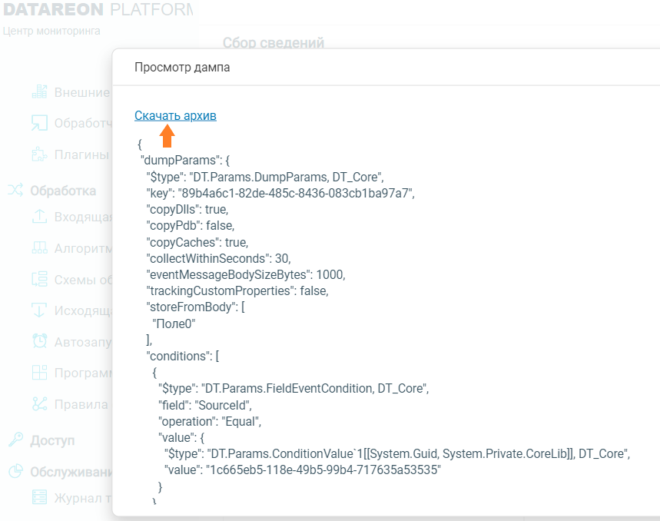Click the Внешние sidebar icon
Screen dimensions: 660x521
39,91
